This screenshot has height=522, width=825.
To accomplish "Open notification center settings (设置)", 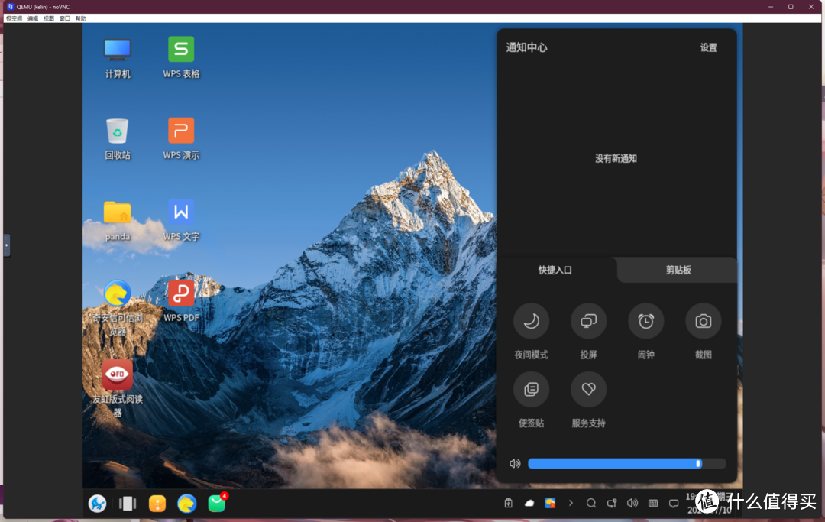I will tap(708, 47).
